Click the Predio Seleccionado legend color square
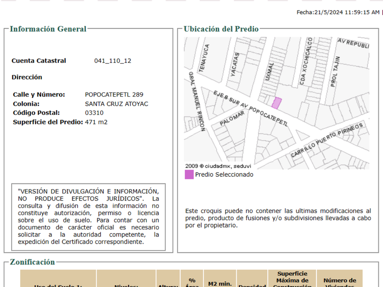Viewport: 383px width, 287px height. [189, 174]
